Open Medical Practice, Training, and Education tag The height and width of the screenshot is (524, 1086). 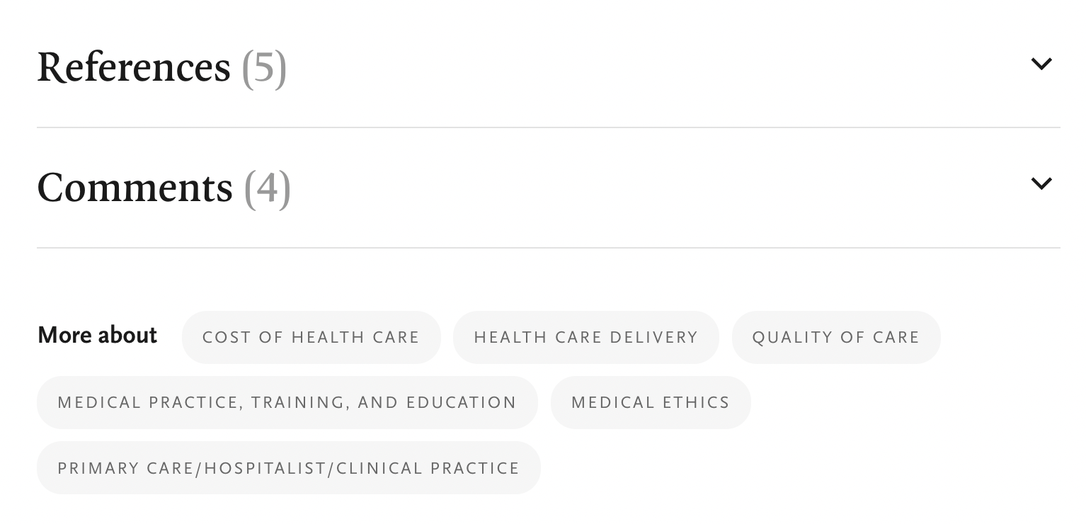287,402
